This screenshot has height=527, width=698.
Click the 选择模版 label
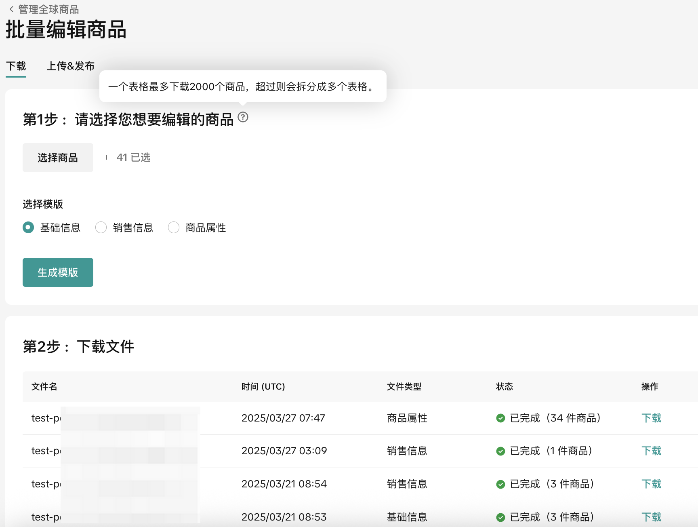[x=43, y=204]
